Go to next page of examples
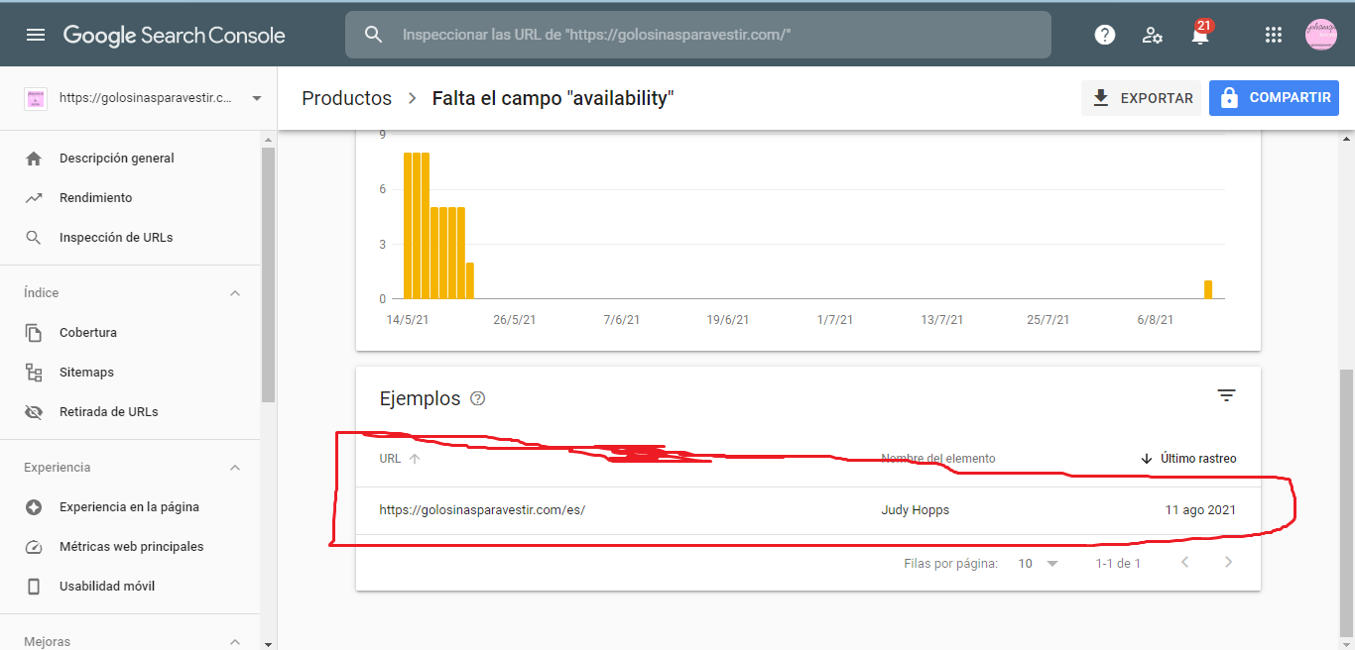1355x650 pixels. tap(1228, 563)
